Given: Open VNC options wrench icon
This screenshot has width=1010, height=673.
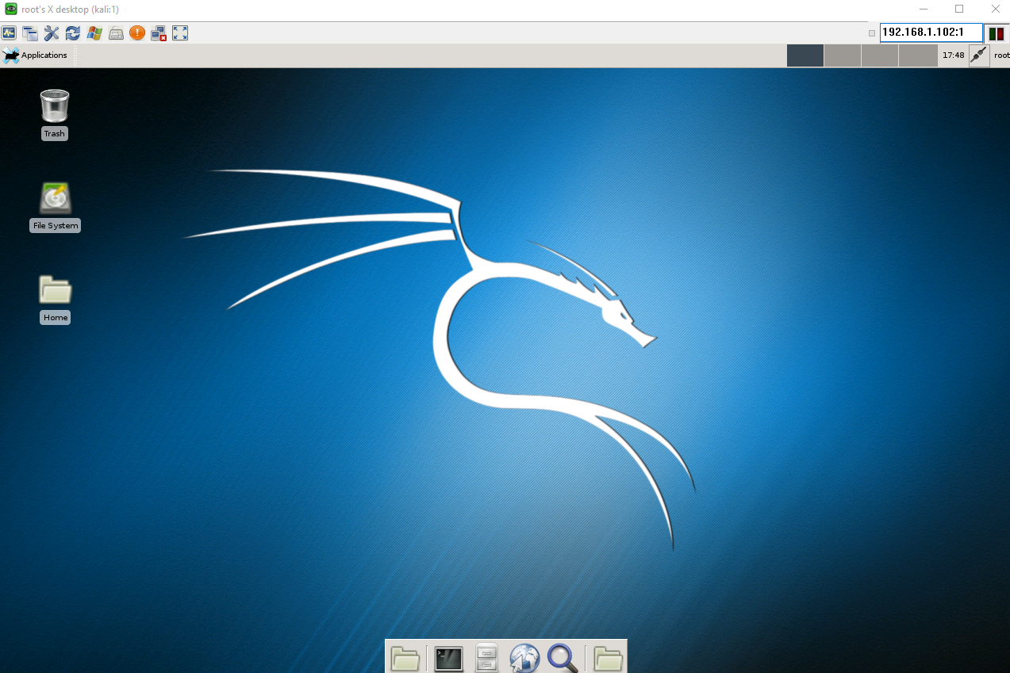Looking at the screenshot, I should pyautogui.click(x=52, y=33).
